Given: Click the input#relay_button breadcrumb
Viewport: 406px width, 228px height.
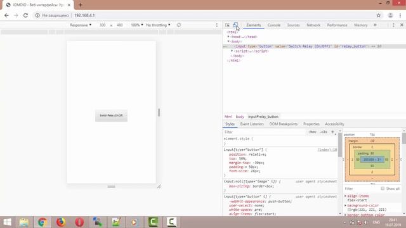Looking at the screenshot, I should (263, 117).
